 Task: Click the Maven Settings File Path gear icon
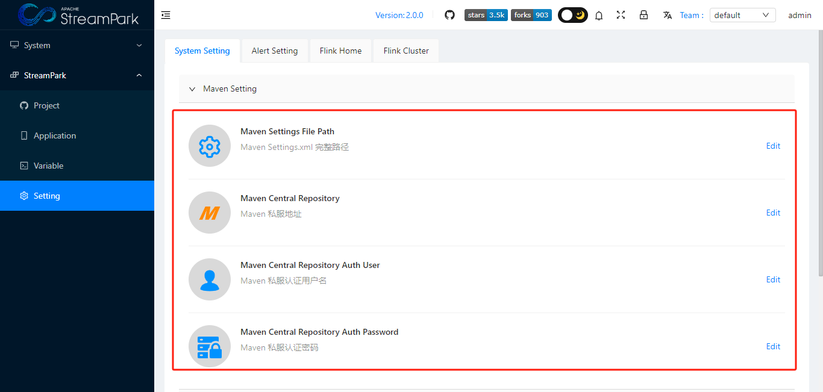click(x=209, y=146)
